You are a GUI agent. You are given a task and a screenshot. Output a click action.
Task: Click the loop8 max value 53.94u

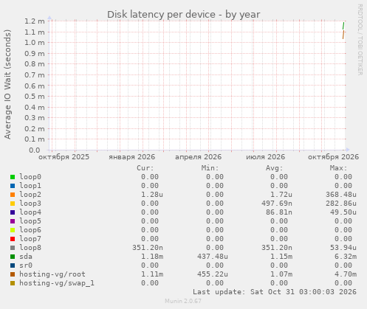point(343,248)
